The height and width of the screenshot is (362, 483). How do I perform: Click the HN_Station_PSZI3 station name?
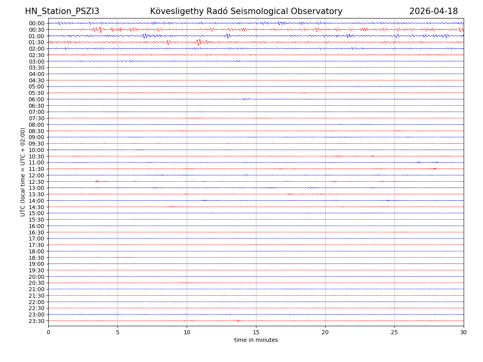coord(62,11)
